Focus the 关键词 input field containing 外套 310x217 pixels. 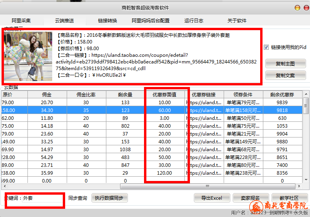tap(42, 198)
